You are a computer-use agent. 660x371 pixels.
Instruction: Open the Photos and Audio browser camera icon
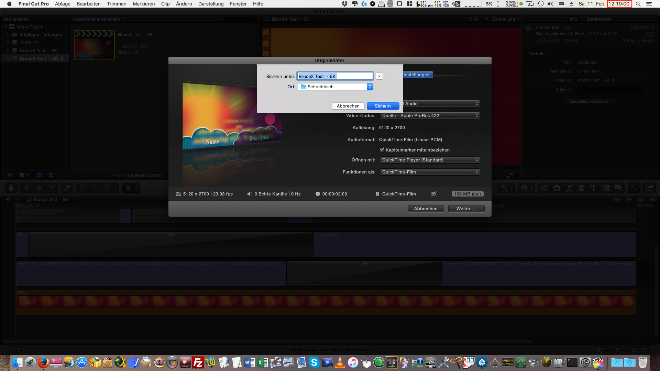(x=557, y=188)
